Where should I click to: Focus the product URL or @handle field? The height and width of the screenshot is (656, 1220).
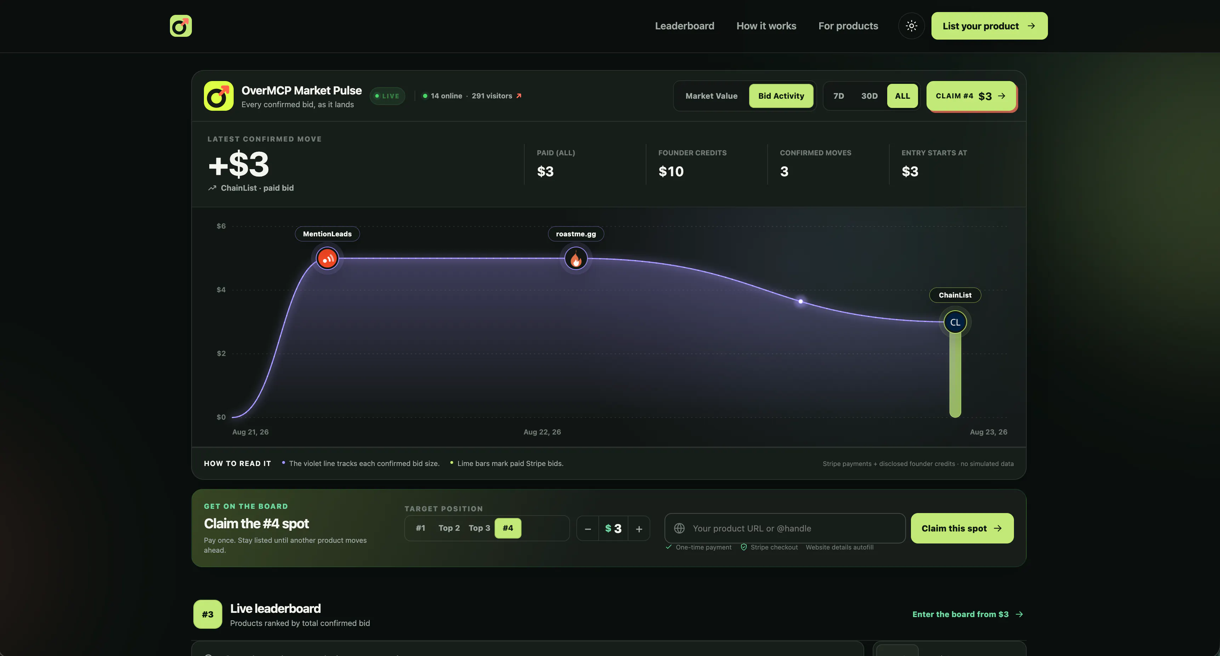click(x=785, y=528)
